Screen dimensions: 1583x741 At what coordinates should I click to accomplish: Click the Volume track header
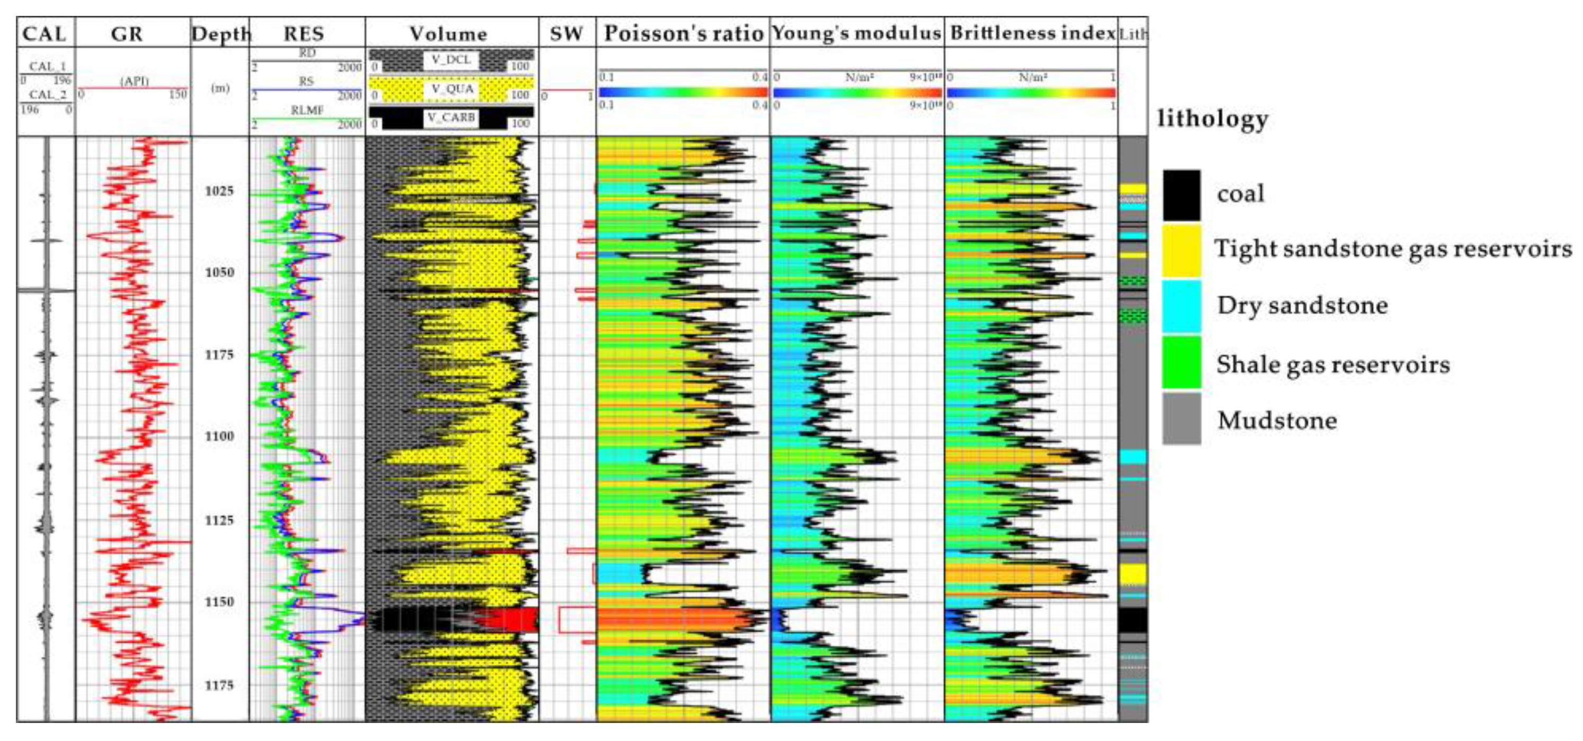(x=449, y=33)
